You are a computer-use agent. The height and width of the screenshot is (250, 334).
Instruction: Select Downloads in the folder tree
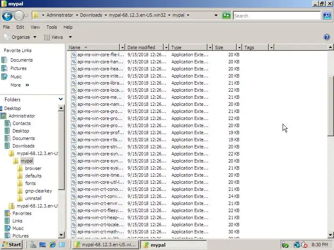pos(23,146)
